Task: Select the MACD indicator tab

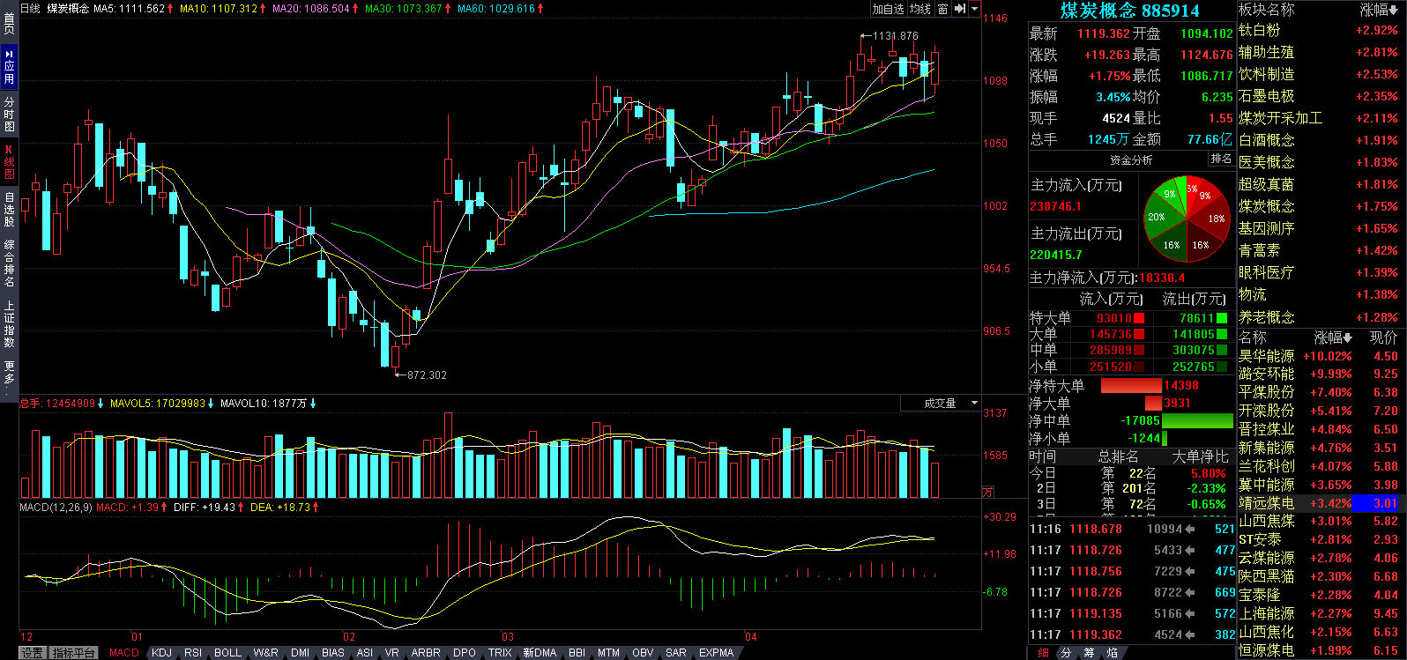Action: click(124, 653)
